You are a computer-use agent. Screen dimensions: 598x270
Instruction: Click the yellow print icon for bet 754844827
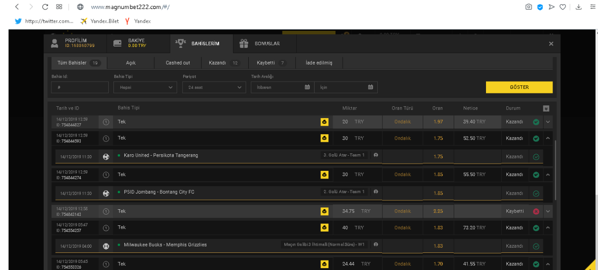click(x=324, y=122)
